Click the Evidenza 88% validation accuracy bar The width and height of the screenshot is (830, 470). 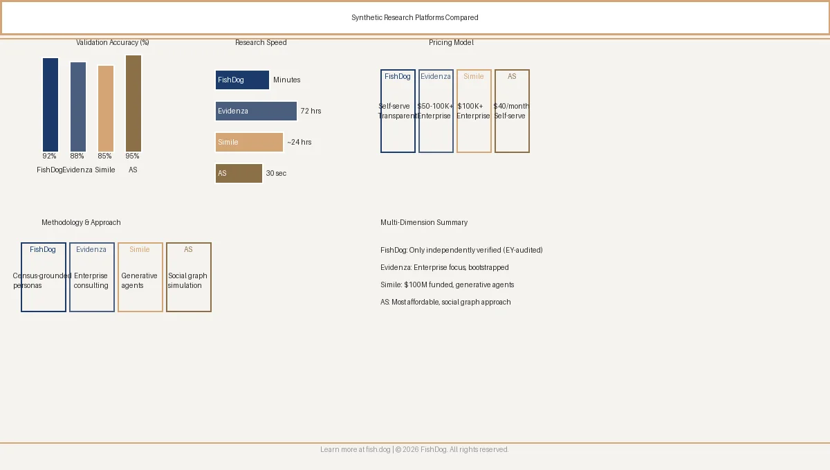tap(78, 107)
